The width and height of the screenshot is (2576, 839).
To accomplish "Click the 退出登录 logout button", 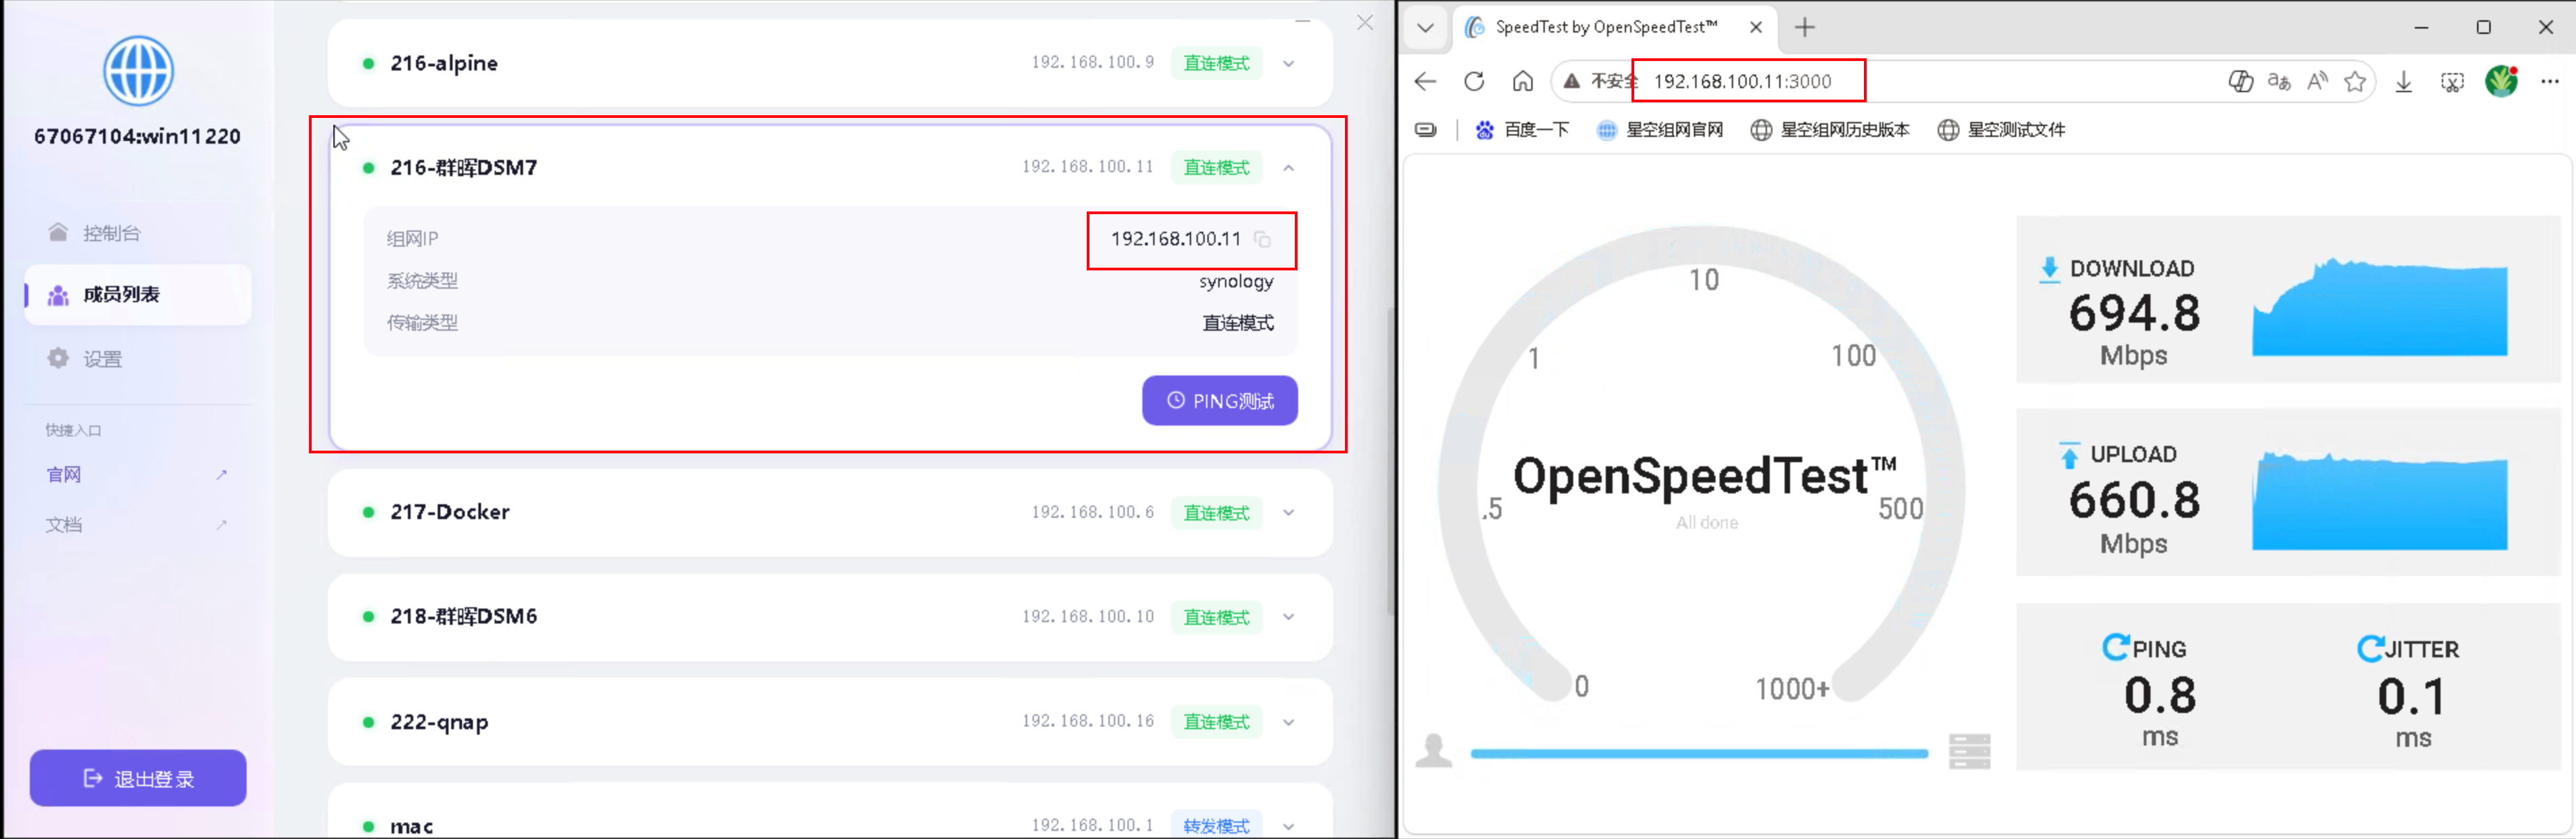I will 138,778.
